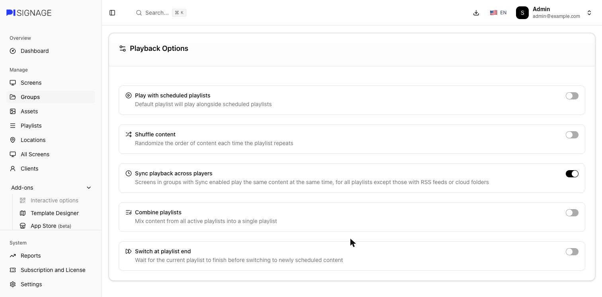Click the Reports trend icon

coord(13,256)
